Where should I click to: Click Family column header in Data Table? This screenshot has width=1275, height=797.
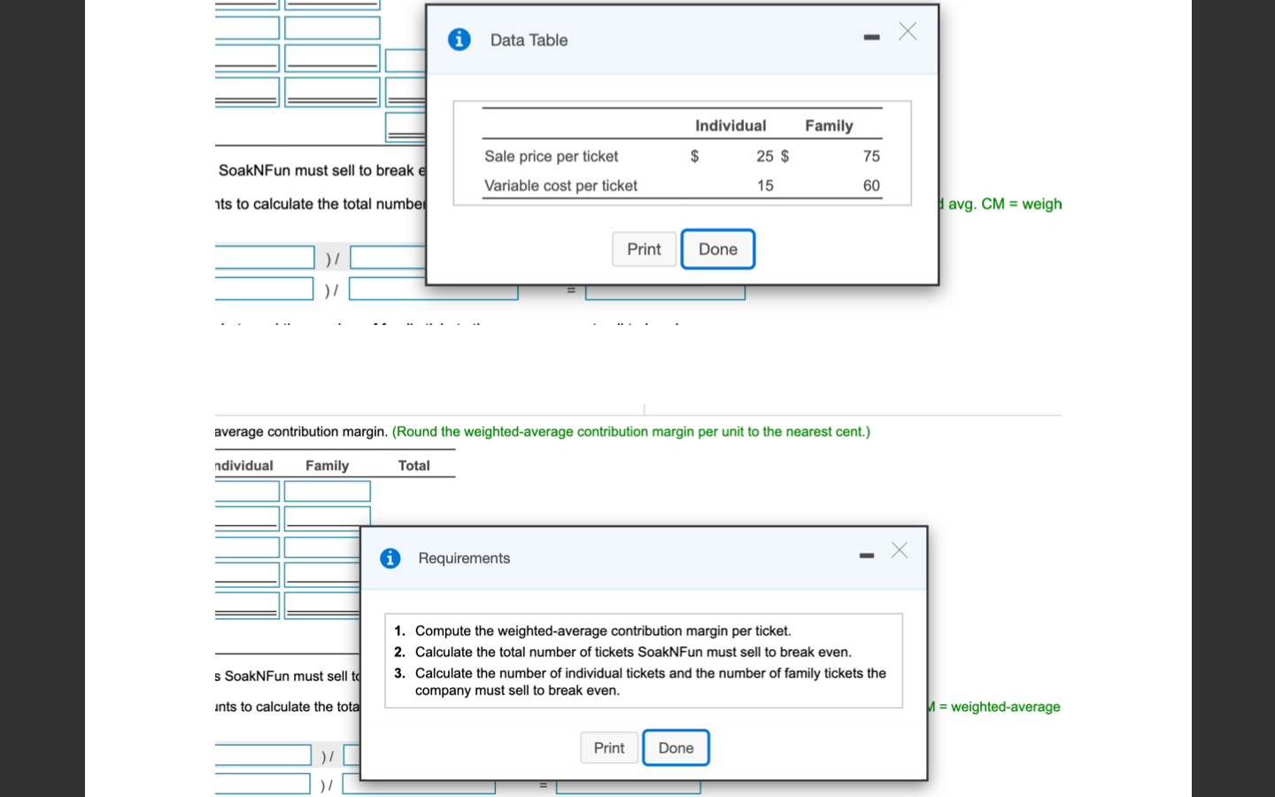[829, 126]
